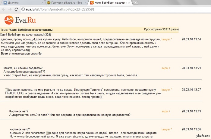Viewport: 211px width, 139px height.
Task: Click the line starting 'дырочек 2, как полагается'
Action: (83, 133)
